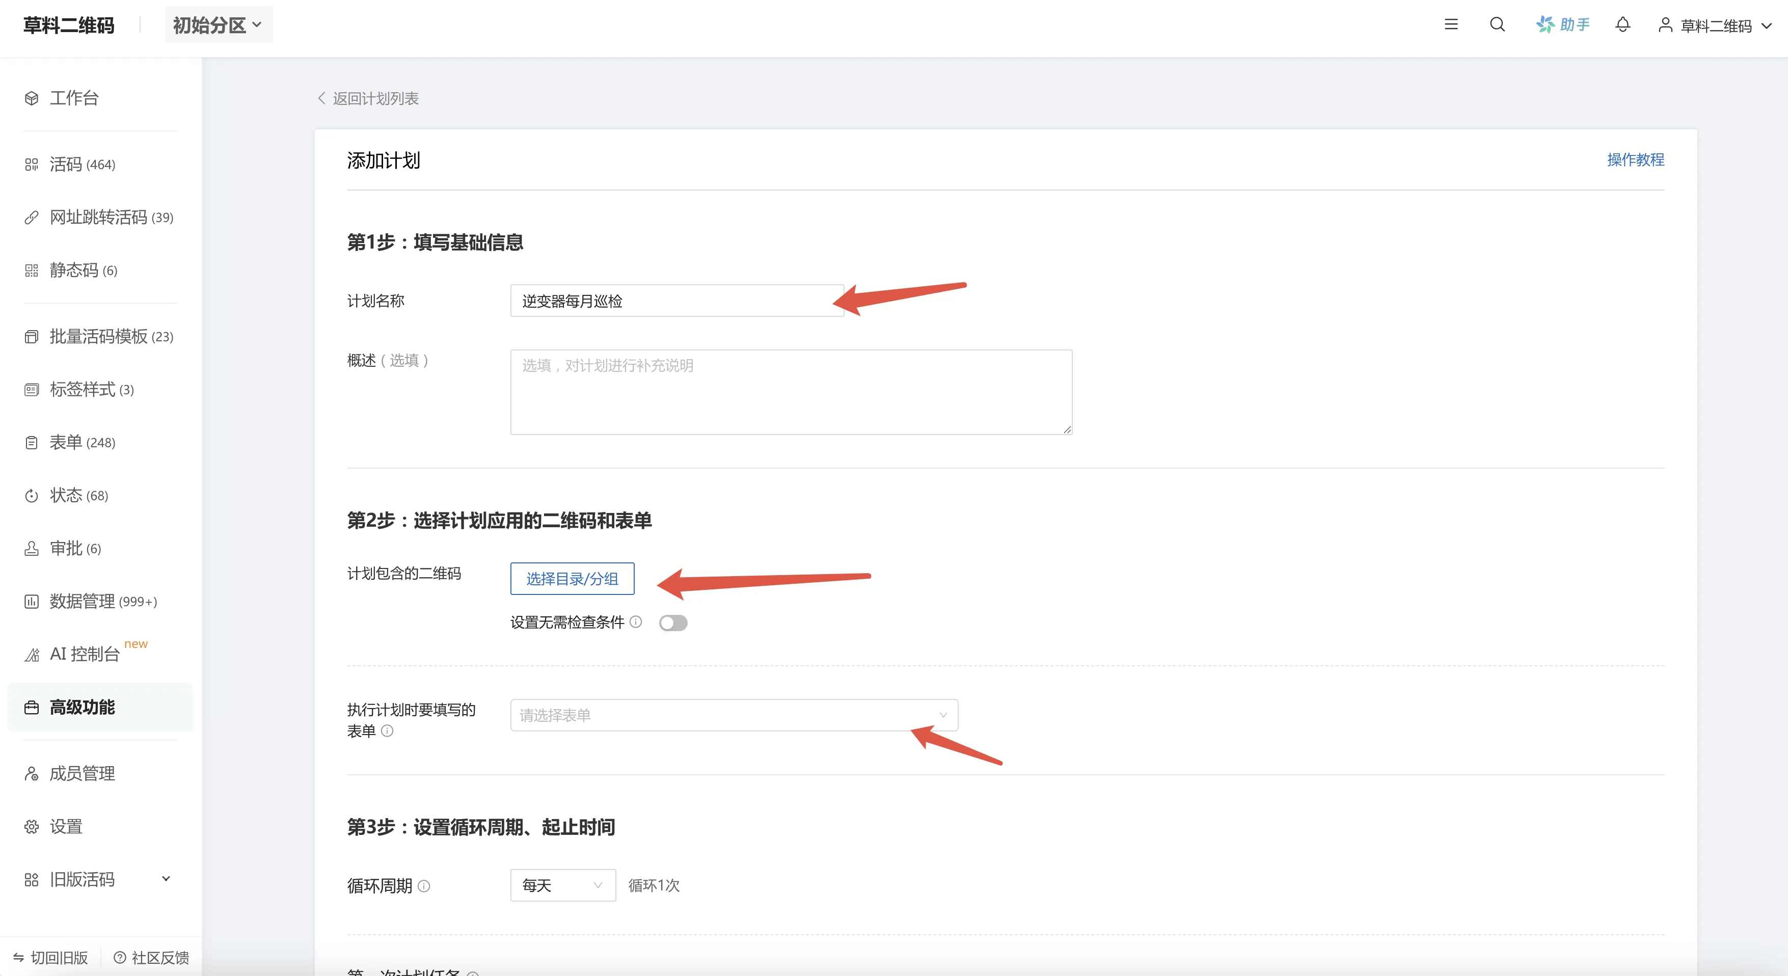The width and height of the screenshot is (1788, 976).
Task: Click the 成员管理 person icon
Action: coord(31,773)
